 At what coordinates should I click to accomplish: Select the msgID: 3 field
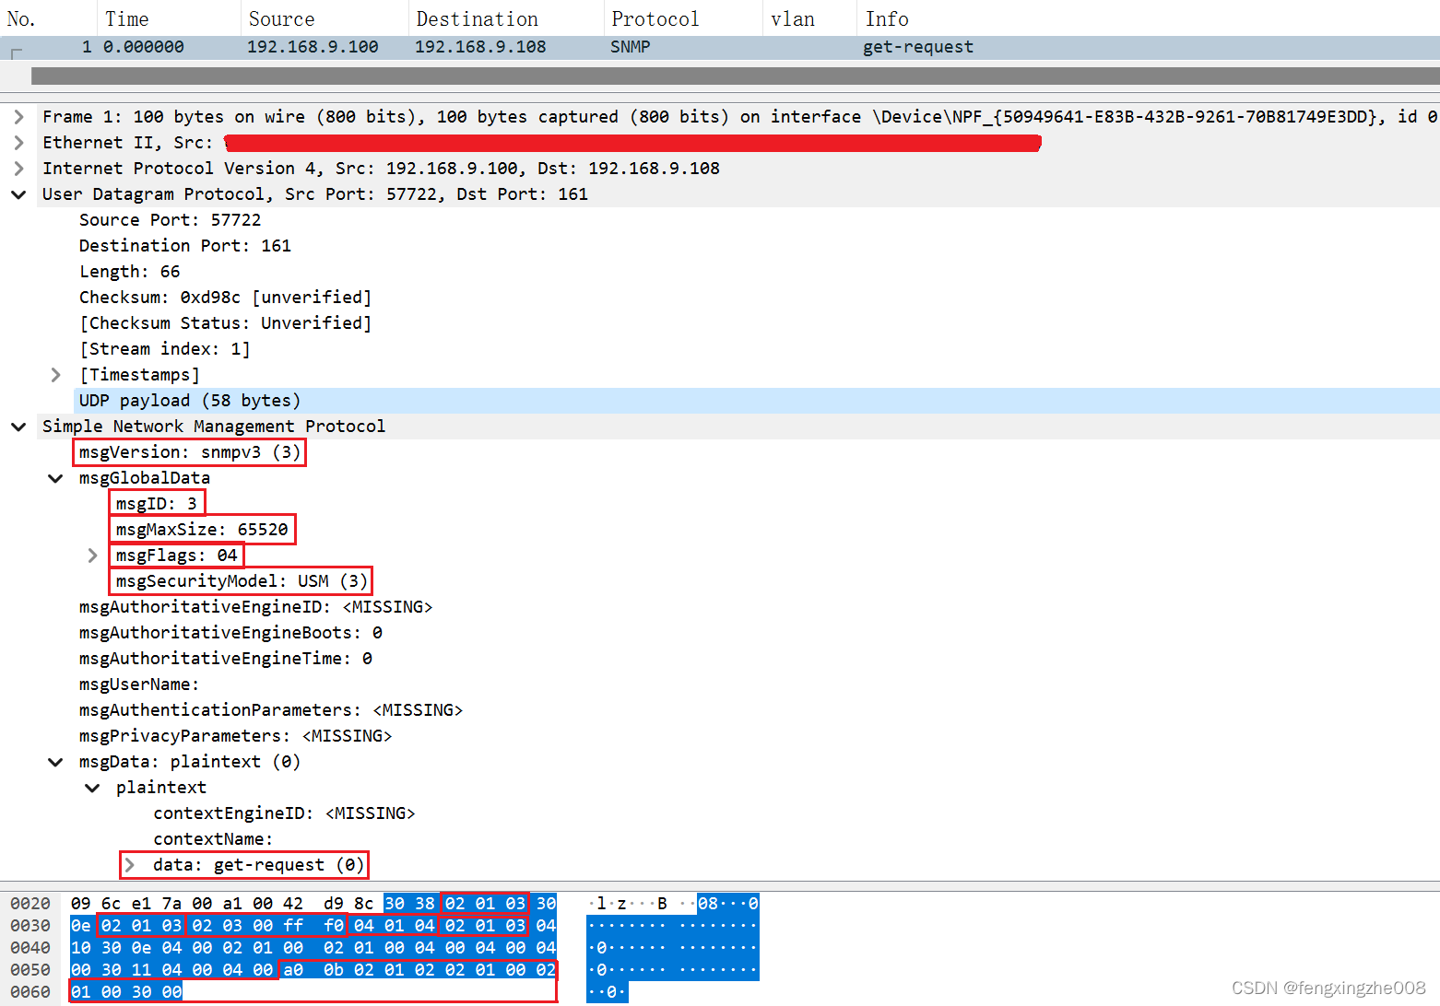(157, 504)
